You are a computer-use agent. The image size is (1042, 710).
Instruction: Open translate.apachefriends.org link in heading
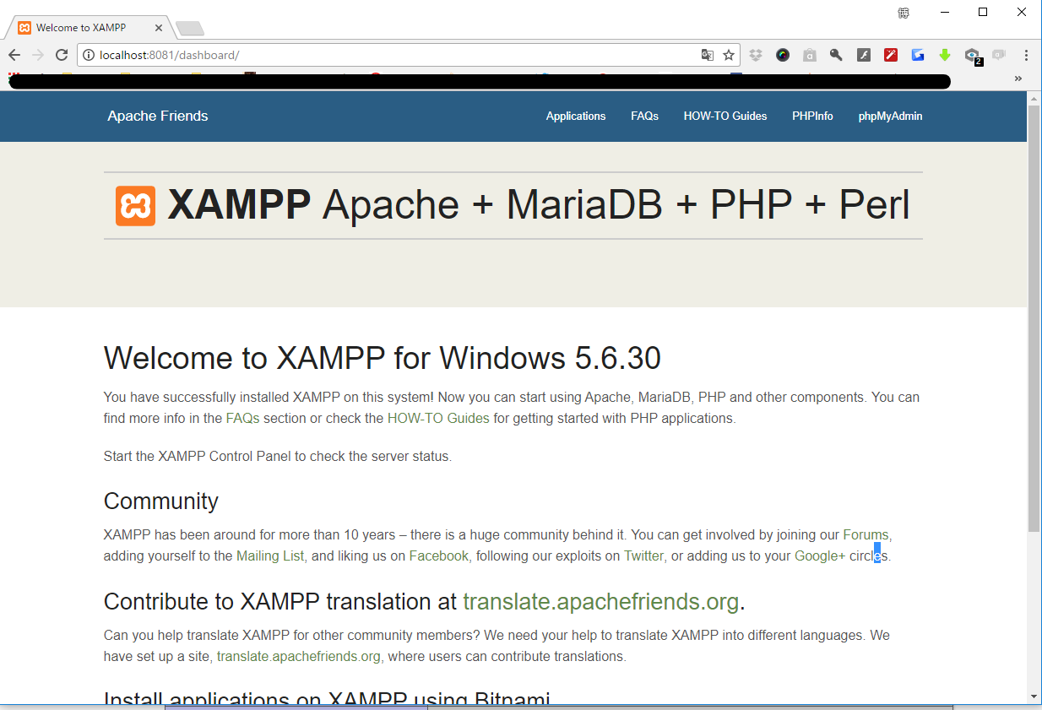[x=601, y=602]
